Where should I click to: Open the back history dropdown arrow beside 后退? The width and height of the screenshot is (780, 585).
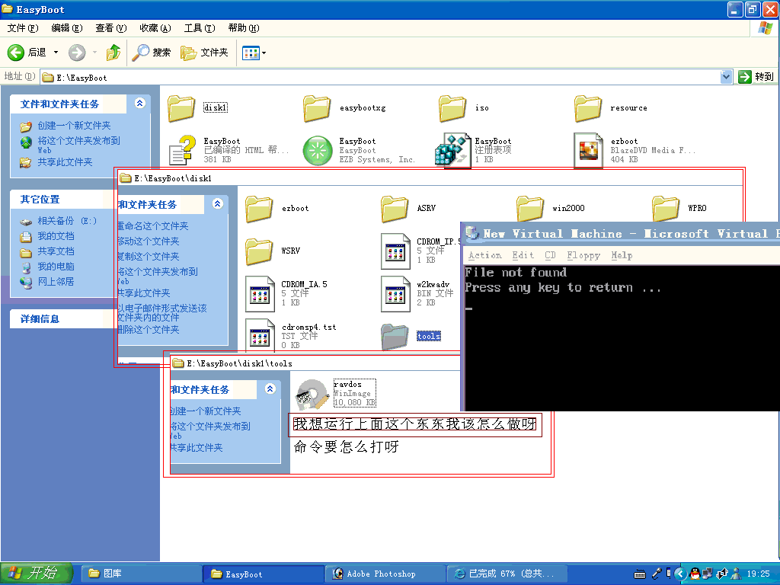(56, 53)
